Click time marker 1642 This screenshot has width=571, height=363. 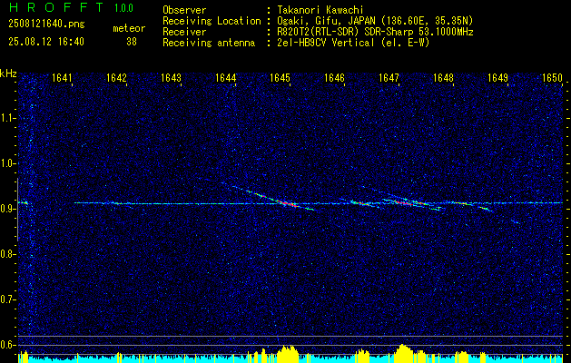(116, 77)
